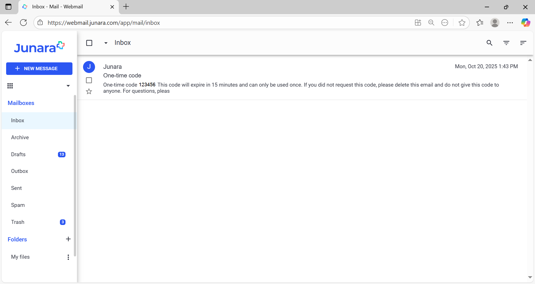Open the apps grid icon in sidebar
This screenshot has height=284, width=535.
(x=10, y=86)
